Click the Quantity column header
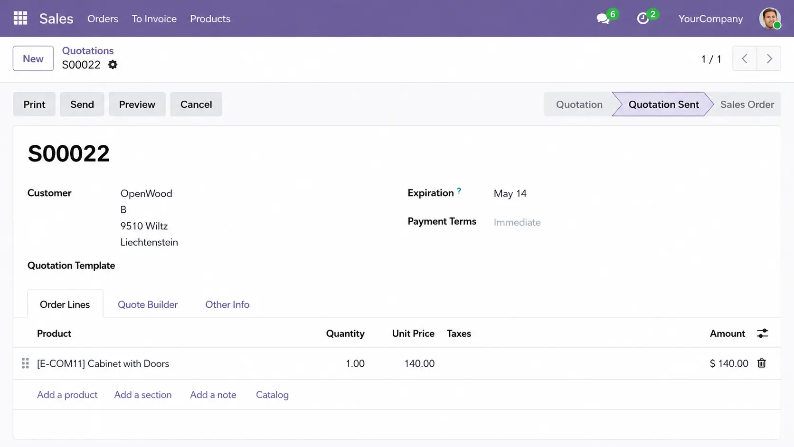This screenshot has height=447, width=794. [x=345, y=333]
